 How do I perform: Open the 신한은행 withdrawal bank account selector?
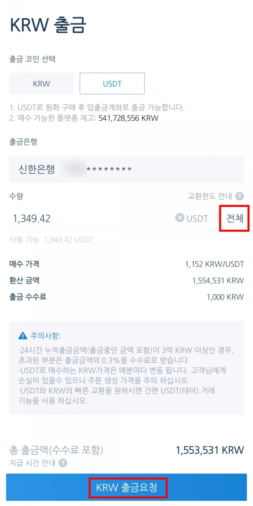(x=126, y=169)
